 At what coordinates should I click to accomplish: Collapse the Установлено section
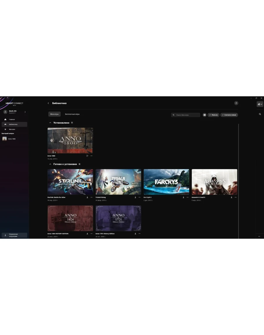point(50,123)
